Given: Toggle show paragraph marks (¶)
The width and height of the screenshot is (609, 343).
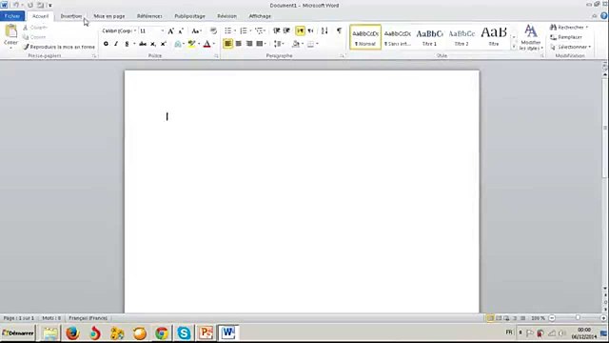Looking at the screenshot, I should pyautogui.click(x=339, y=30).
